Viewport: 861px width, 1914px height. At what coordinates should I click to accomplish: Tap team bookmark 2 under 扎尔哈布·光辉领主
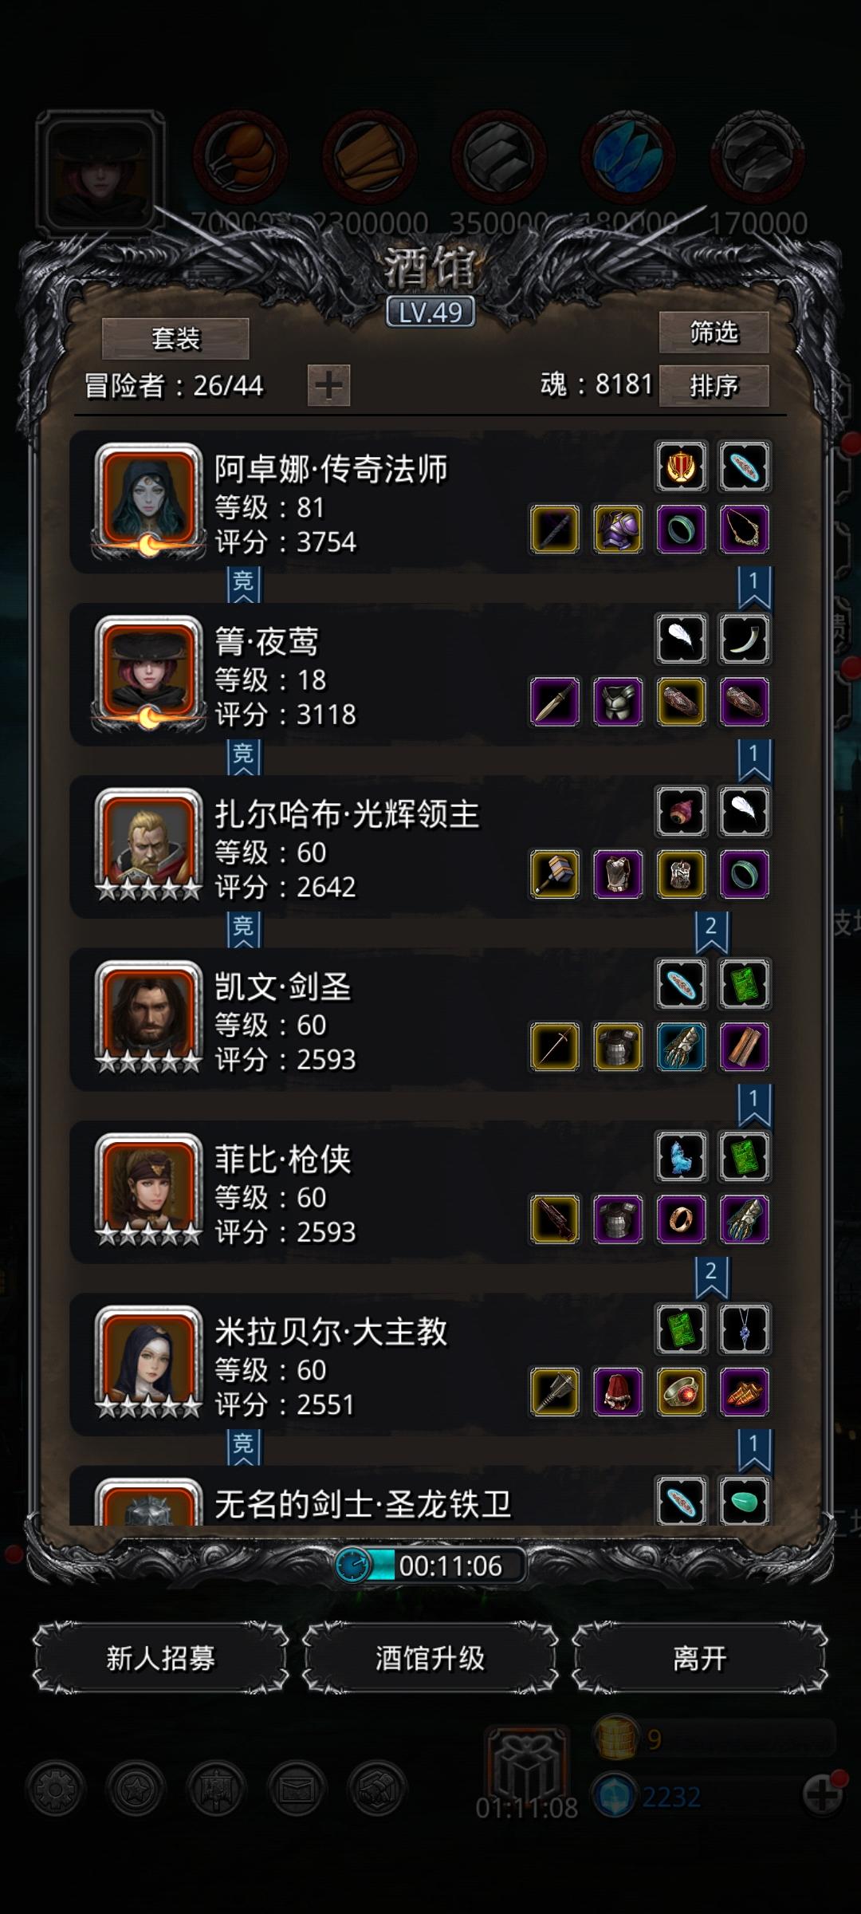click(x=711, y=931)
